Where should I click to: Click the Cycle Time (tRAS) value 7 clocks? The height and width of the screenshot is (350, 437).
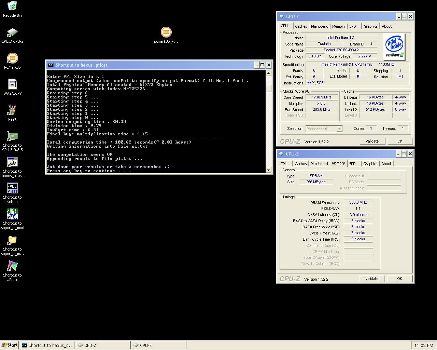tap(358, 233)
